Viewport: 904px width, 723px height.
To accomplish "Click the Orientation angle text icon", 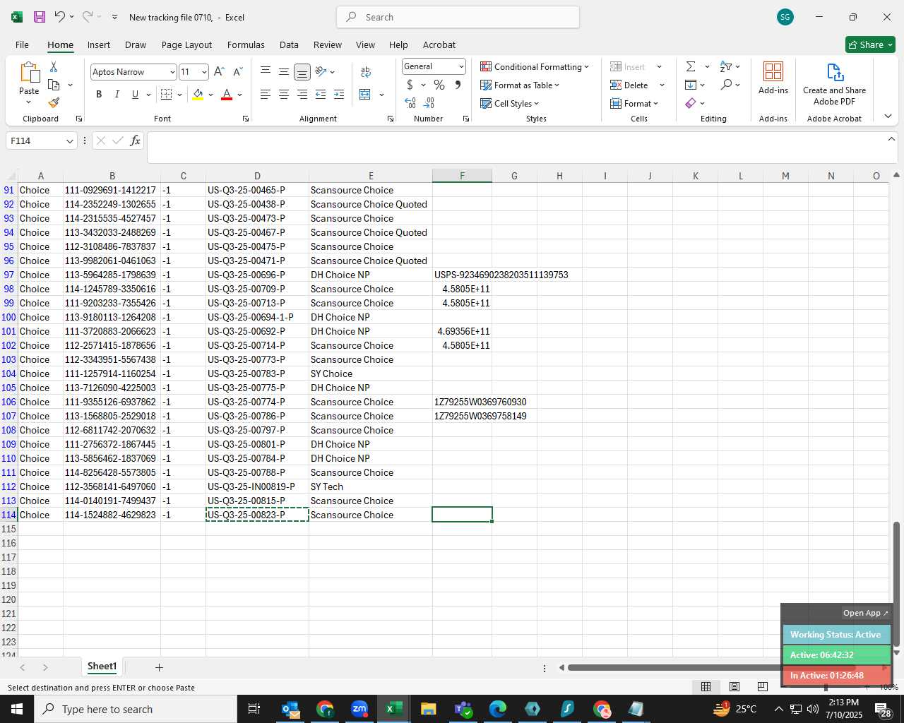I will (321, 71).
